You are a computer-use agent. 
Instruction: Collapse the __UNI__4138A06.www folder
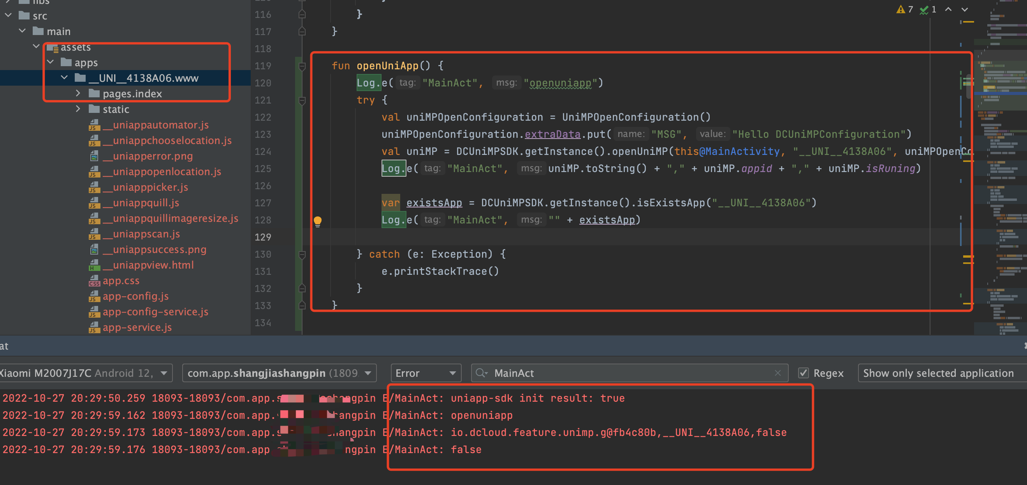64,78
